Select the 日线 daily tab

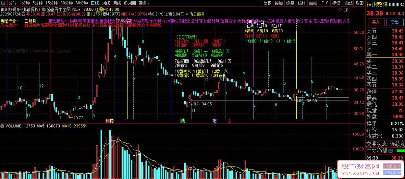point(95,3)
